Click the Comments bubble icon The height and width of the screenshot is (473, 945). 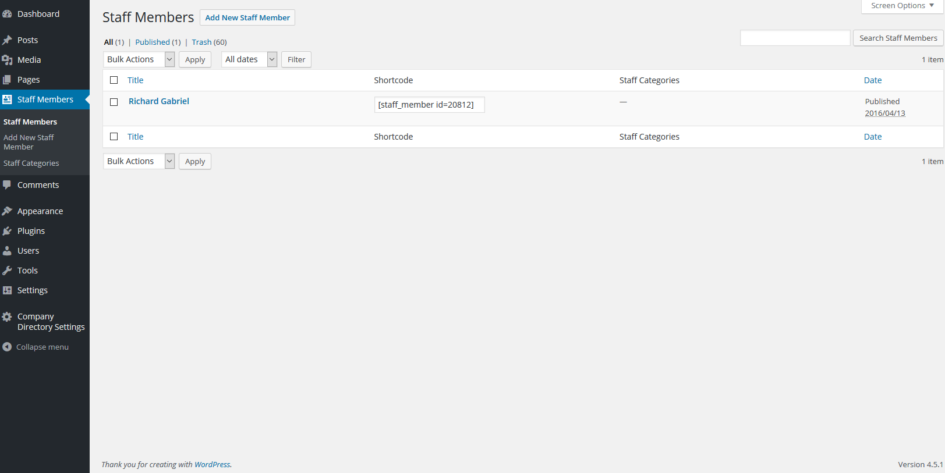coord(7,185)
